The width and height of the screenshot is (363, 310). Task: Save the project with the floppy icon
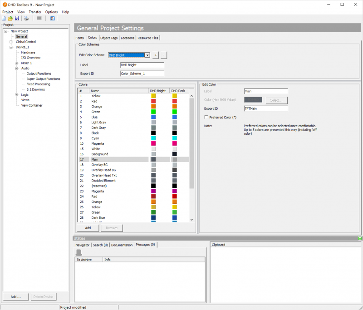tap(17, 19)
